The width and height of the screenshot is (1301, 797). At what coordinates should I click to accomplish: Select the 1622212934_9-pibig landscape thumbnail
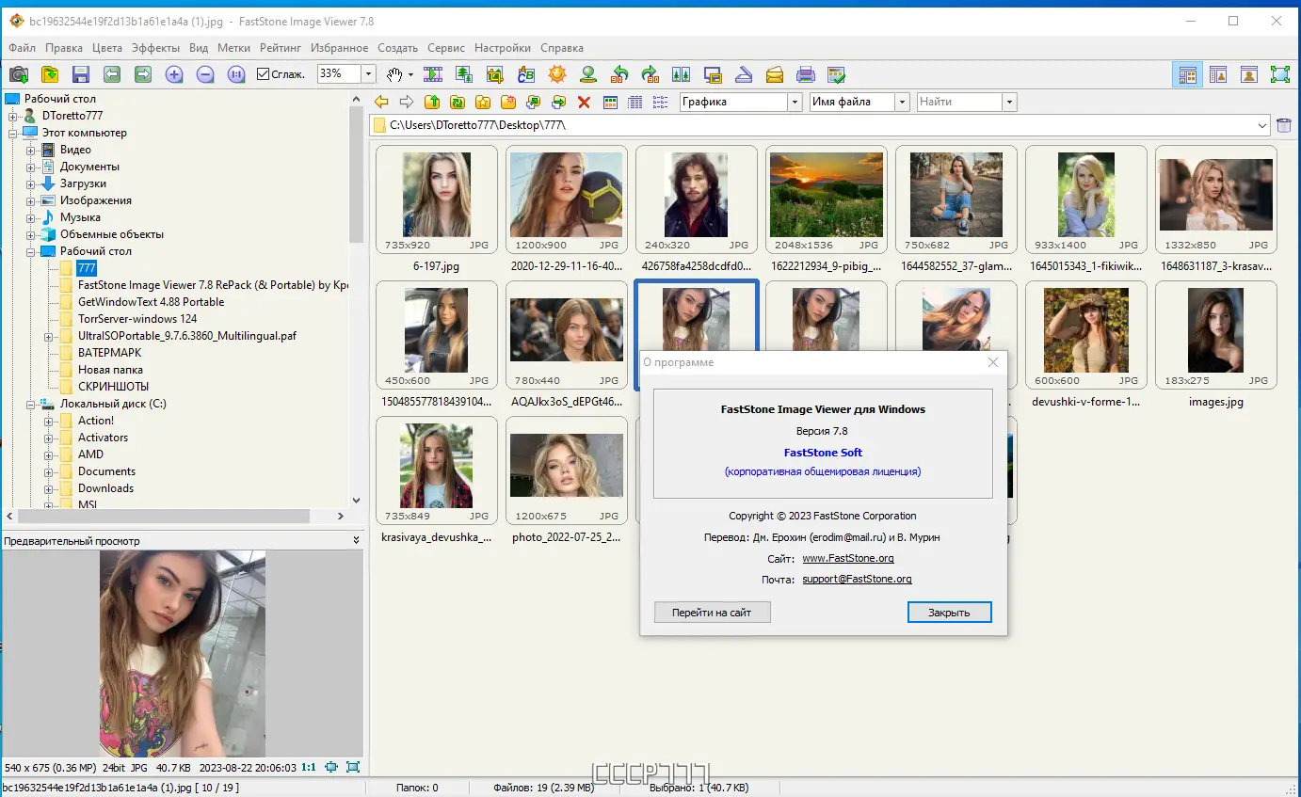pyautogui.click(x=826, y=196)
